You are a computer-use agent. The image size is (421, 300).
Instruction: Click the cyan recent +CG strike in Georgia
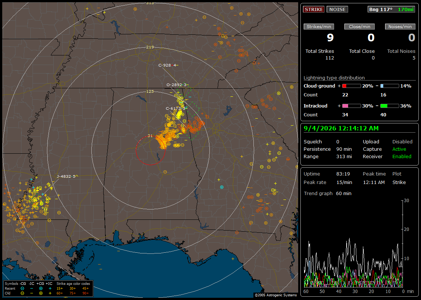222,187
